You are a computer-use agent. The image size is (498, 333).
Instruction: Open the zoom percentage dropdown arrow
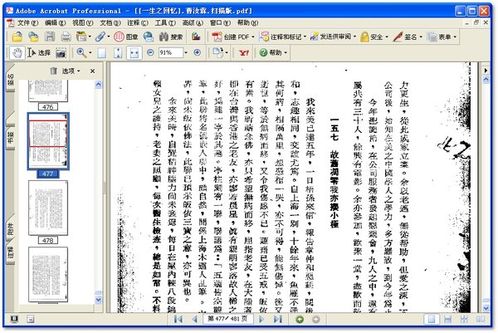point(186,53)
